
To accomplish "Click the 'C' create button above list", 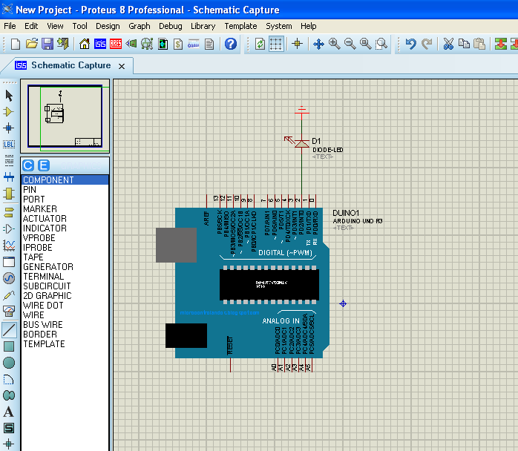I will point(29,165).
